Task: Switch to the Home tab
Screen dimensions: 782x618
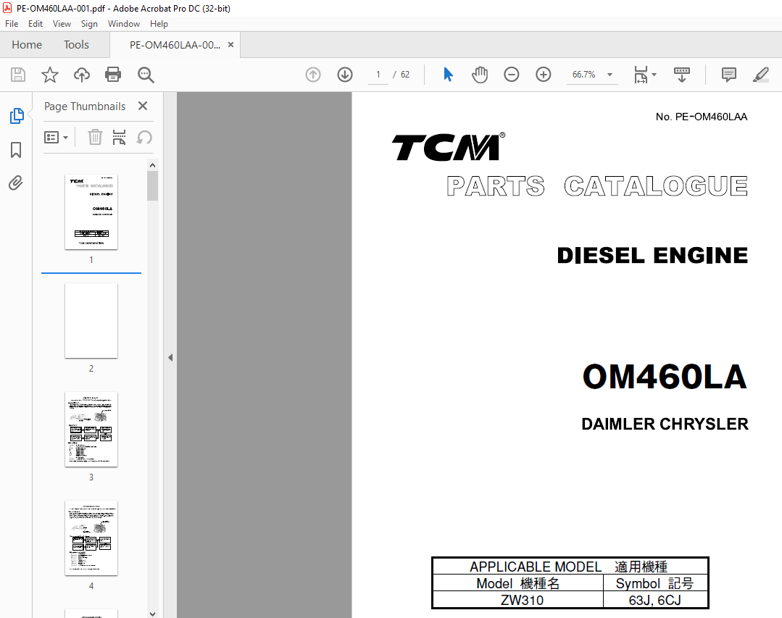Action: click(27, 45)
